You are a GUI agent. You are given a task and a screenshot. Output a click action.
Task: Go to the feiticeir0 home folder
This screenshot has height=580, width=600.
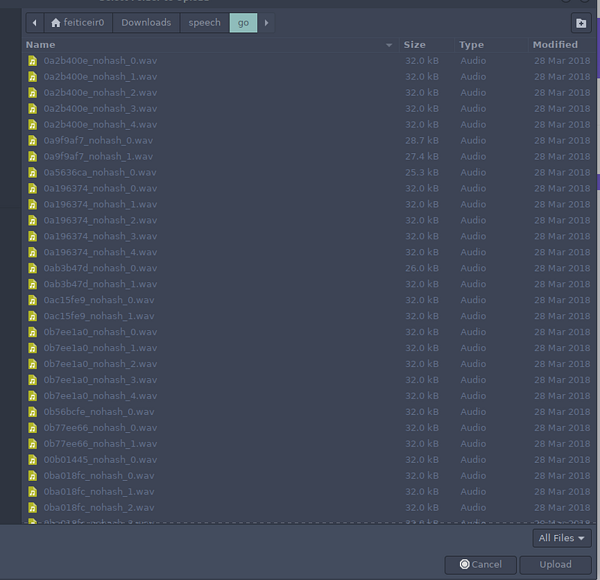[78, 23]
